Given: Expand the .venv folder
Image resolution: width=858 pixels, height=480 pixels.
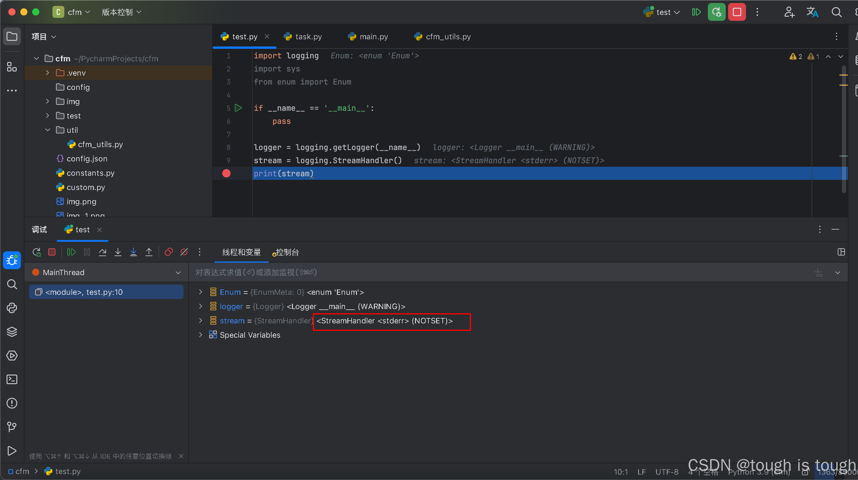Looking at the screenshot, I should tap(47, 73).
